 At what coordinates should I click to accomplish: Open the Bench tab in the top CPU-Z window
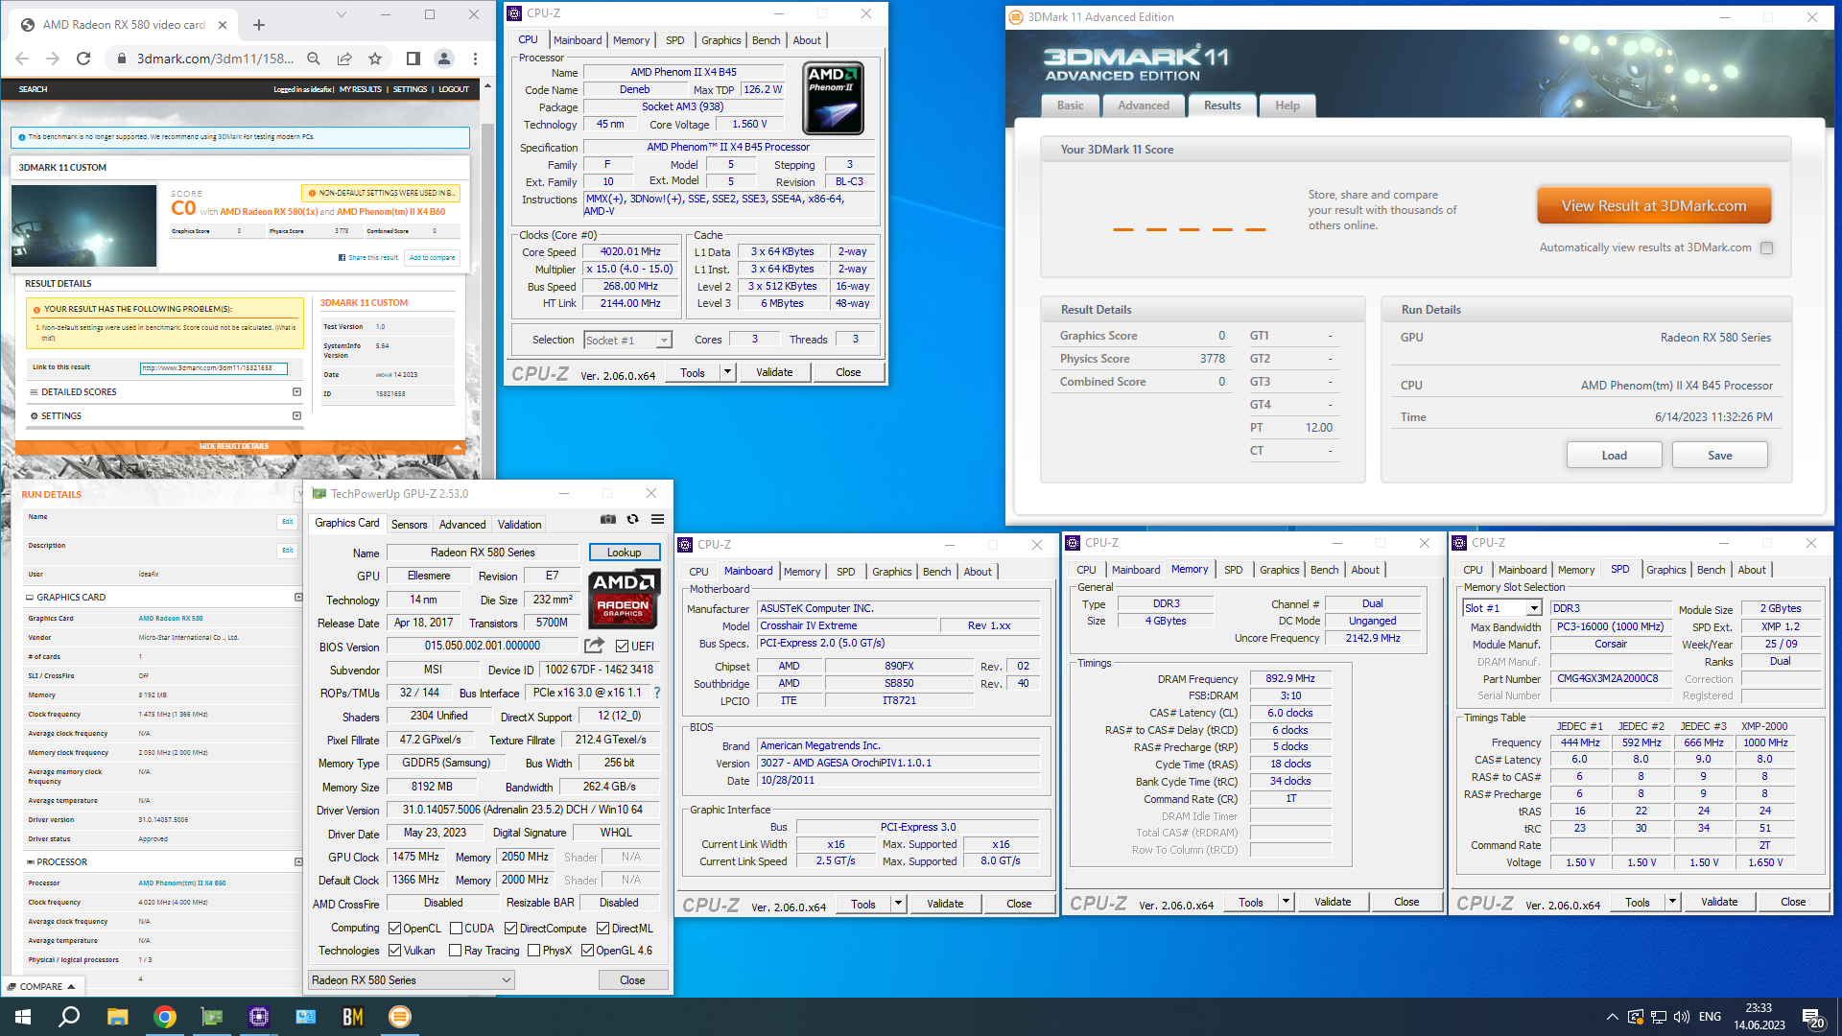[766, 40]
